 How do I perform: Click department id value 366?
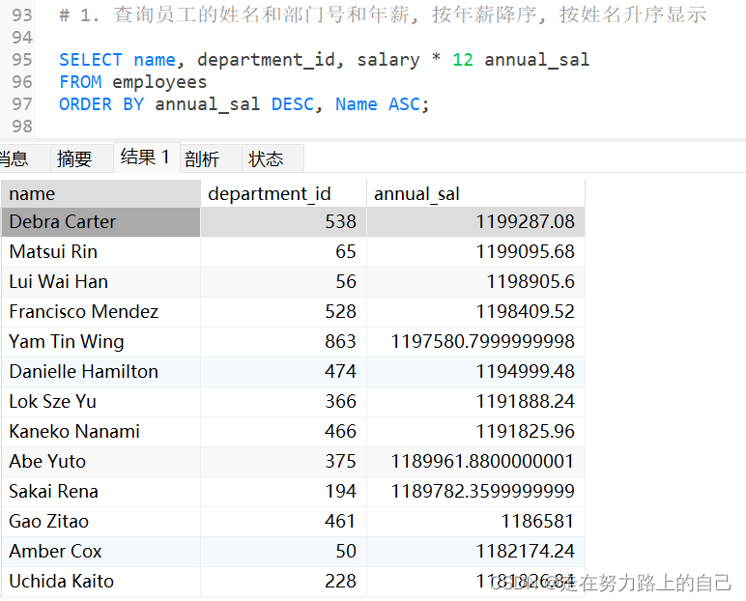[283, 402]
